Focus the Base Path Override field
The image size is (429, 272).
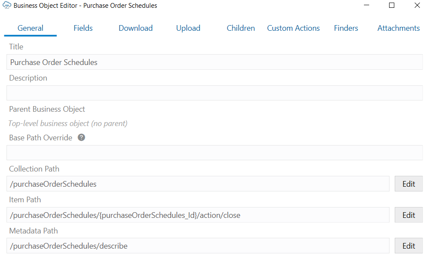pyautogui.click(x=214, y=152)
